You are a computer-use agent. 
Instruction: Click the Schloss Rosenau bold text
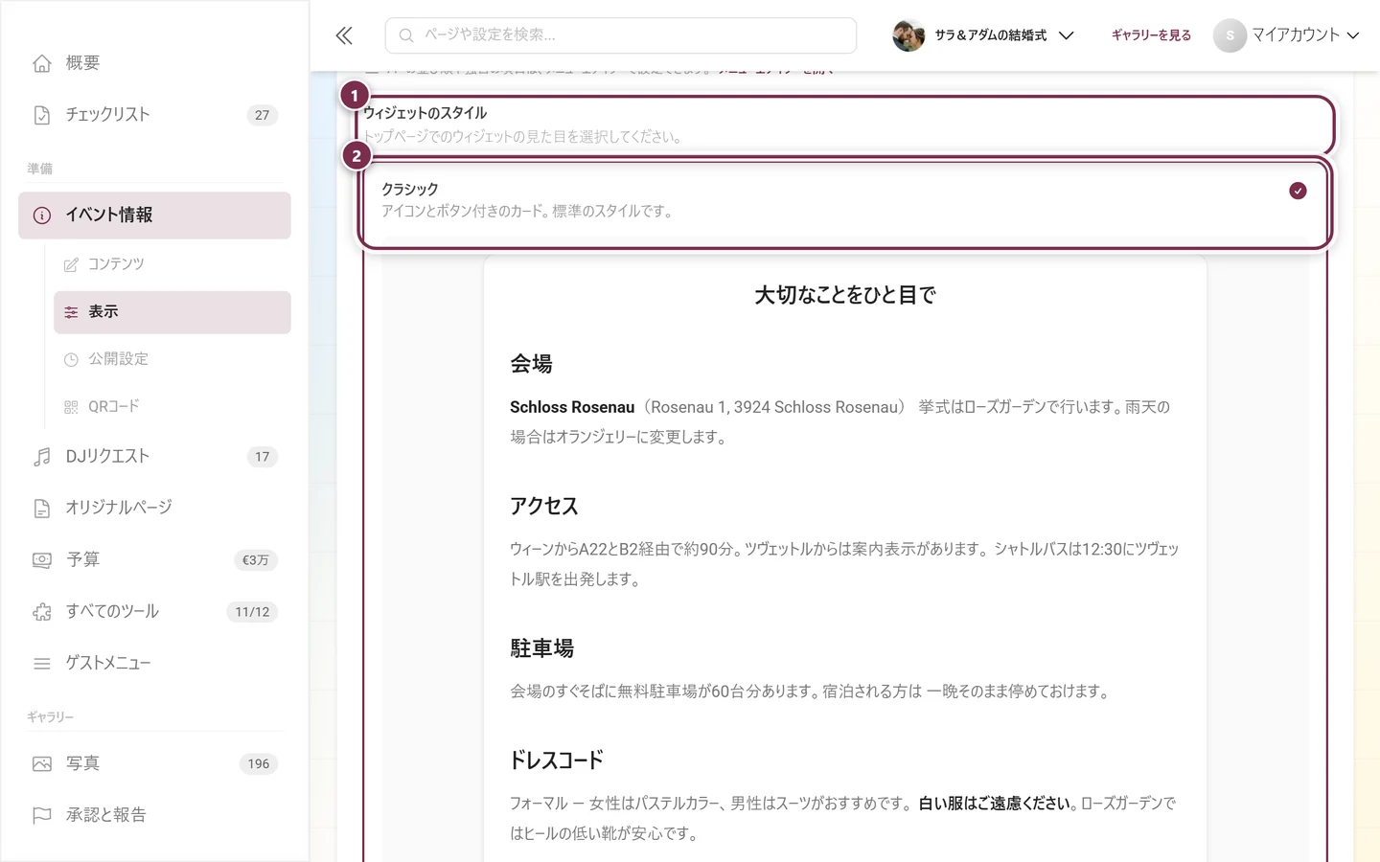[x=572, y=407]
